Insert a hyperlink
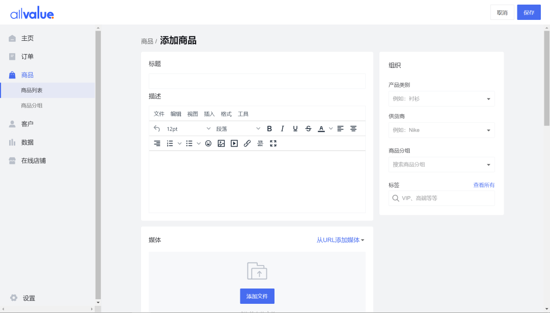This screenshot has height=313, width=550. (x=248, y=143)
